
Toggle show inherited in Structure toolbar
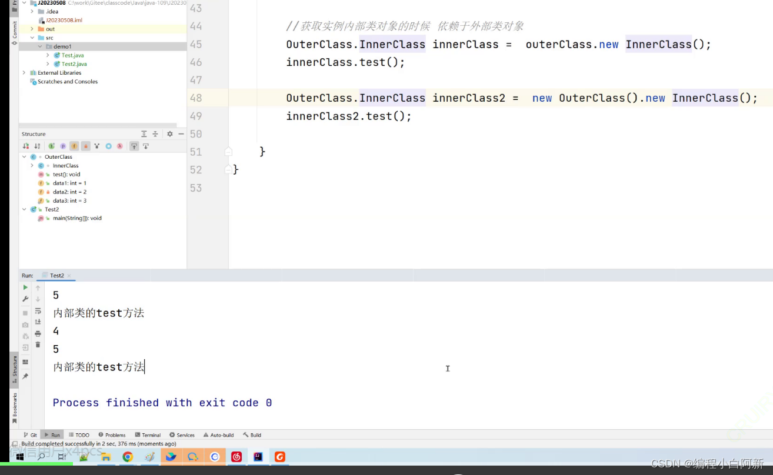51,146
